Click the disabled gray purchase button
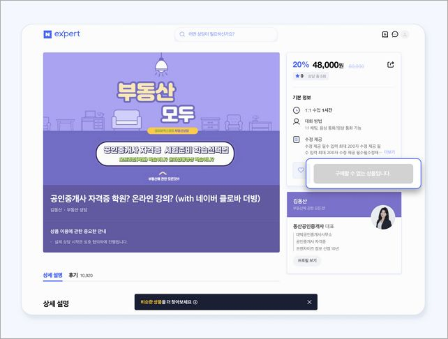Viewport: 448px width, 339px height. 363,174
